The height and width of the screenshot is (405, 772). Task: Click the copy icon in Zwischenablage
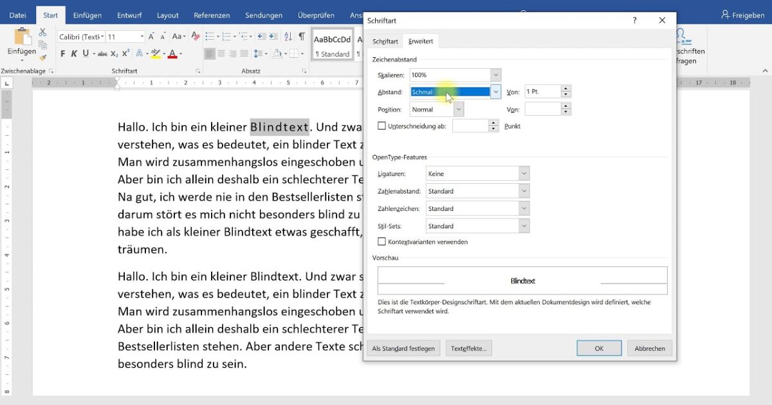point(42,44)
